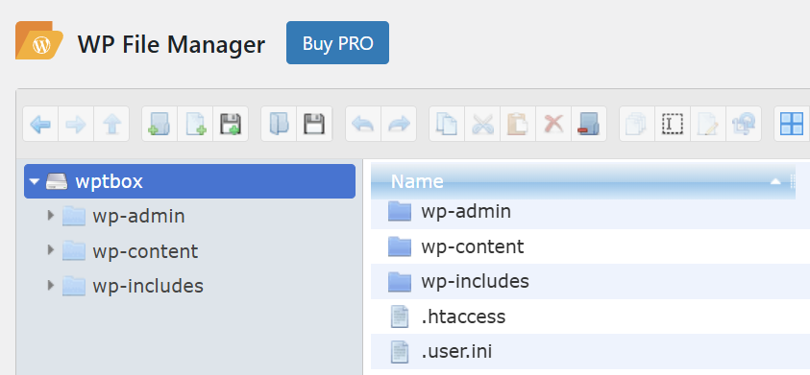Screen dimensions: 810x375
Task: Select wp-content in the folder tree
Action: [x=145, y=251]
